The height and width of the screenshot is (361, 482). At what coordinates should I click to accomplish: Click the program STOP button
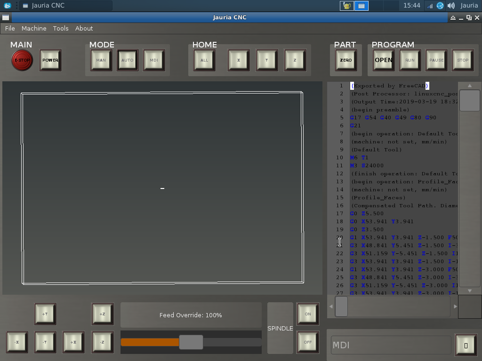pyautogui.click(x=463, y=60)
